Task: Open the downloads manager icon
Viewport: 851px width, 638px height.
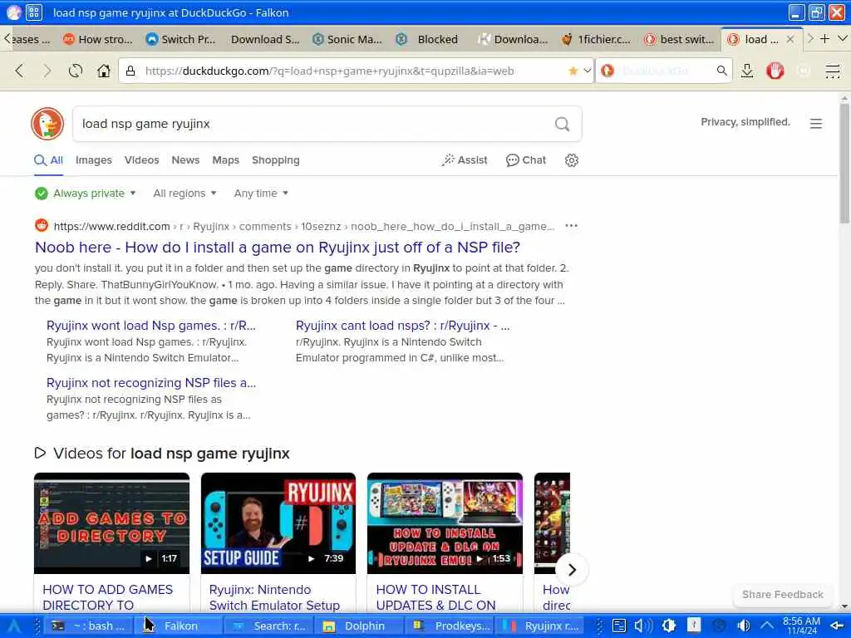Action: click(747, 71)
